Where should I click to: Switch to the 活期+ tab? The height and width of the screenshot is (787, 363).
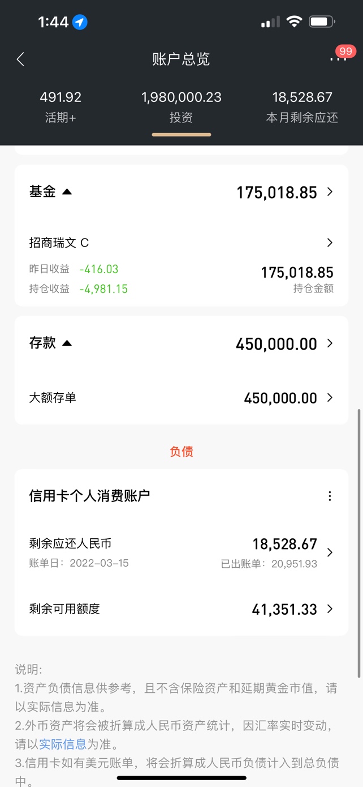pos(60,107)
